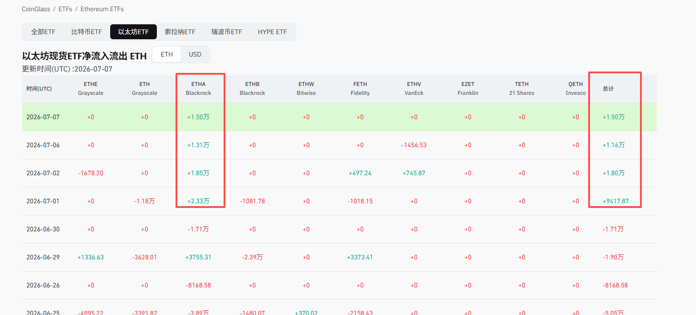Select the 2026-06-29 date cell
The width and height of the screenshot is (696, 315).
tap(43, 257)
